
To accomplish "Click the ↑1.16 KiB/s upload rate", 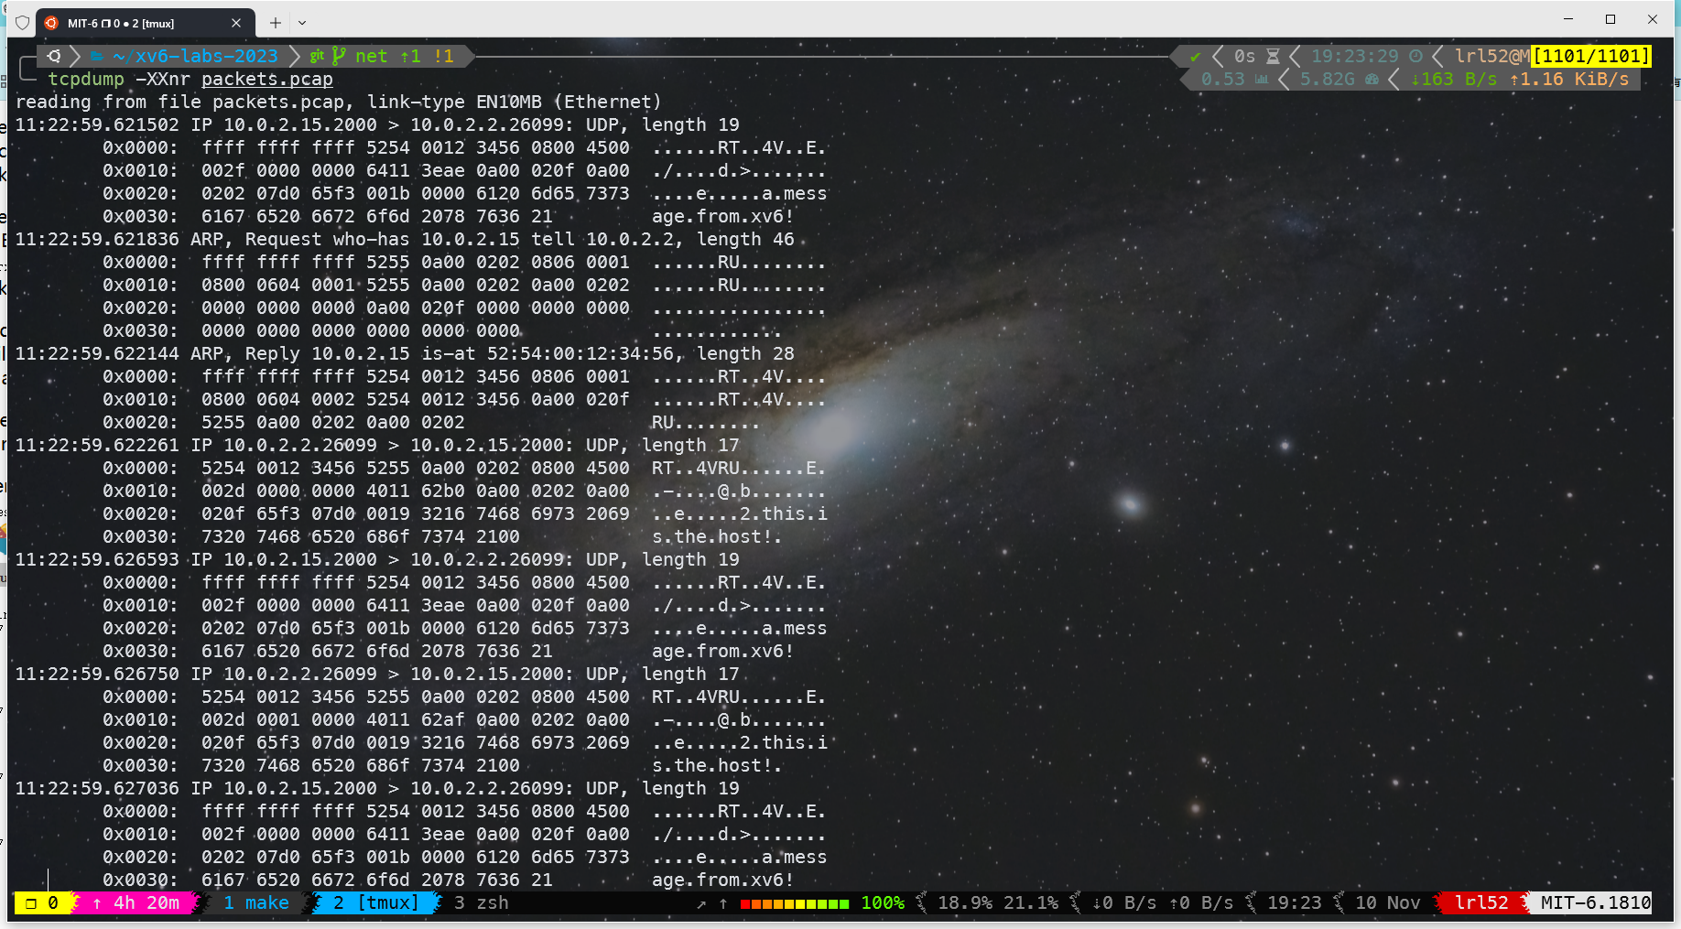I will point(1569,79).
